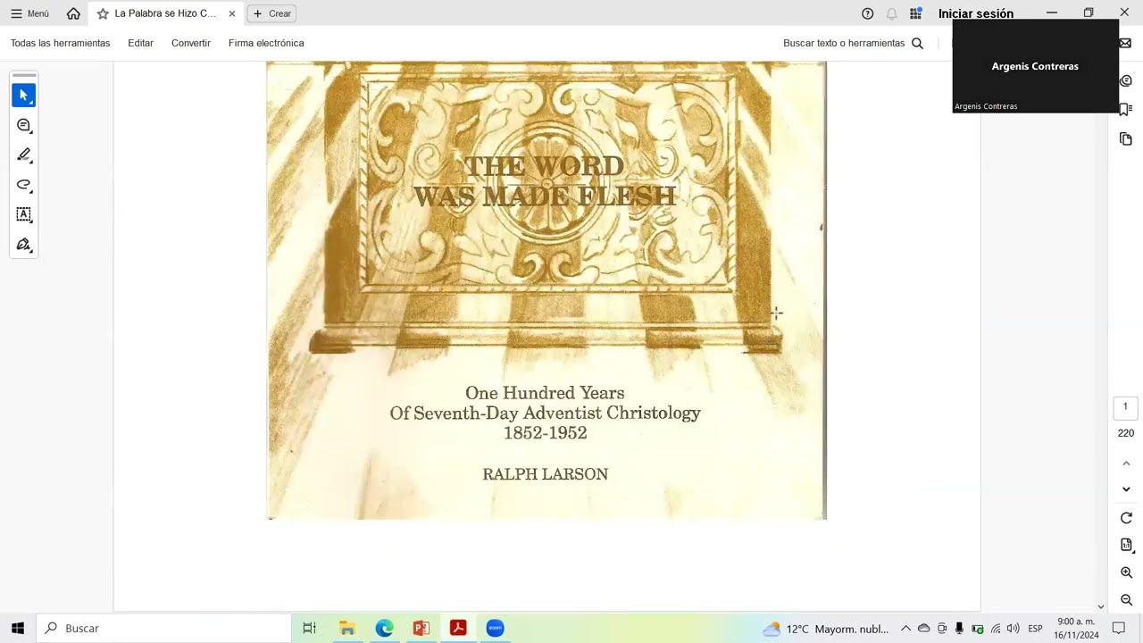Open Zoom from the taskbar
Image resolution: width=1143 pixels, height=643 pixels.
495,628
